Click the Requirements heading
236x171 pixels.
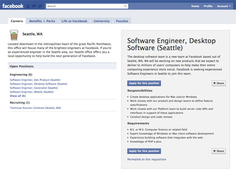pos(138,123)
